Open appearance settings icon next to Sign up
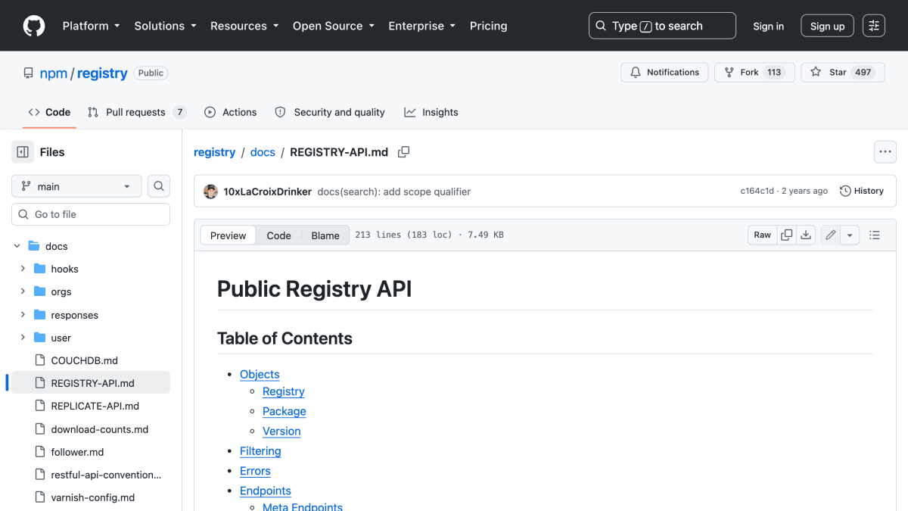 pyautogui.click(x=874, y=26)
